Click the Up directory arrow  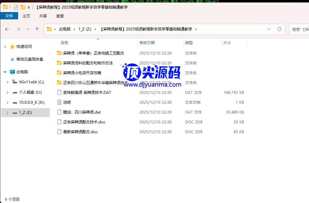point(37,29)
